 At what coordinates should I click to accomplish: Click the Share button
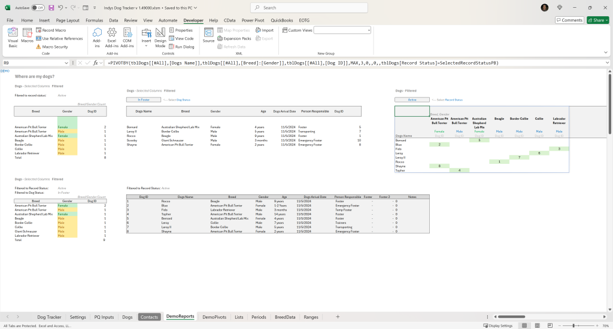[598, 20]
